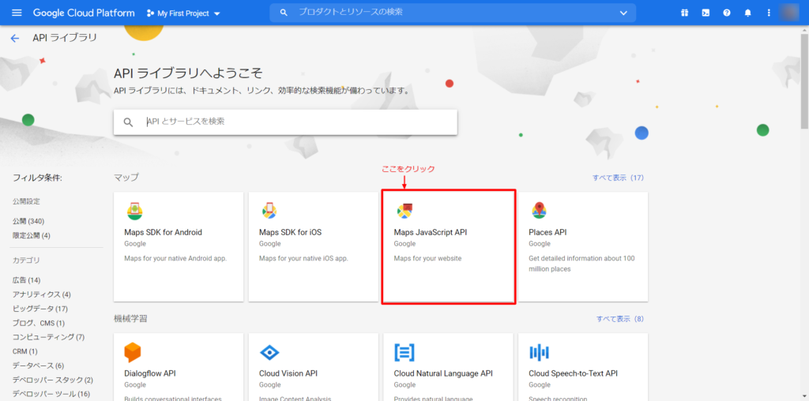This screenshot has height=401, width=809.
Task: Open the Places API card
Action: [x=583, y=247]
